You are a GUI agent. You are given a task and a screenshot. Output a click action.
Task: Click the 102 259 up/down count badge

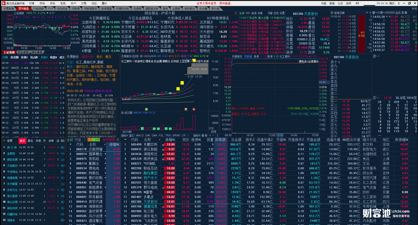point(93,140)
